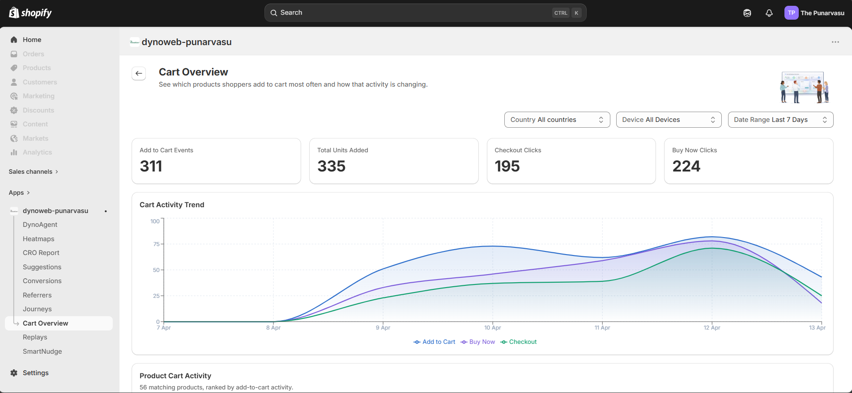852x393 pixels.
Task: Click the dynoweb-punarvasu sidebar app icon
Action: [14, 211]
